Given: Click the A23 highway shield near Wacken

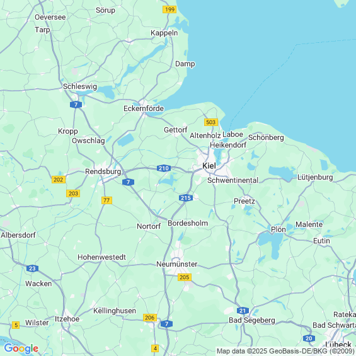Looking at the screenshot, I should click(32, 268).
